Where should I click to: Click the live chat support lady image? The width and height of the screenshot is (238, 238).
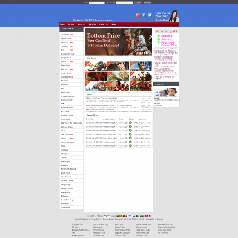[x=174, y=16]
